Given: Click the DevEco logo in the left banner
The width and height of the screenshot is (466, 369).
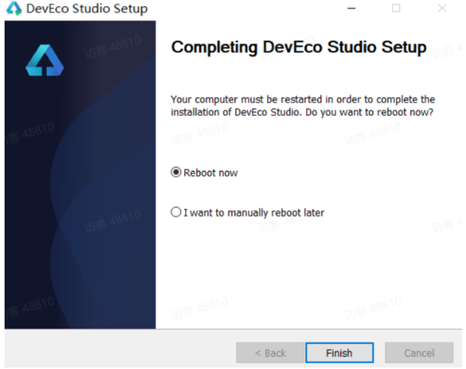Looking at the screenshot, I should pyautogui.click(x=44, y=61).
